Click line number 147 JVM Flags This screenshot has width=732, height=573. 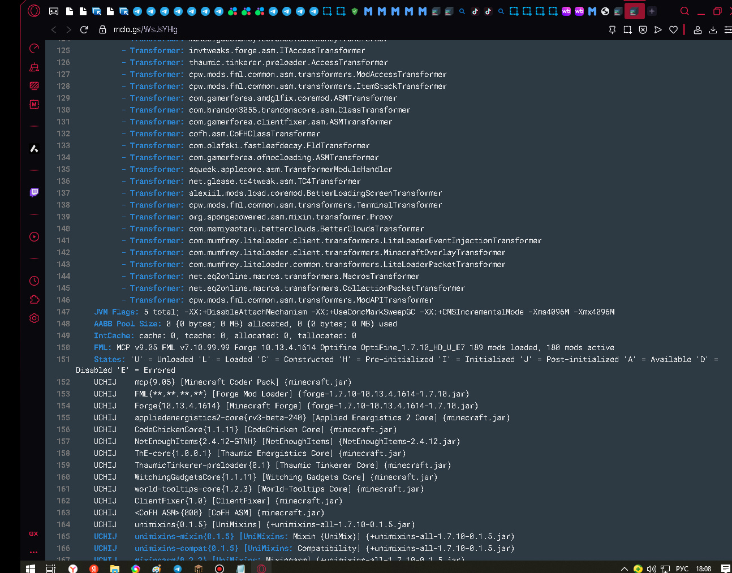tap(63, 312)
